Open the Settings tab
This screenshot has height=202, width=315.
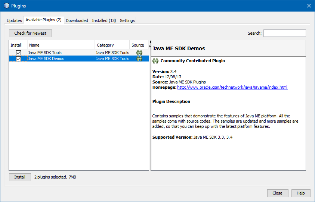click(x=127, y=20)
